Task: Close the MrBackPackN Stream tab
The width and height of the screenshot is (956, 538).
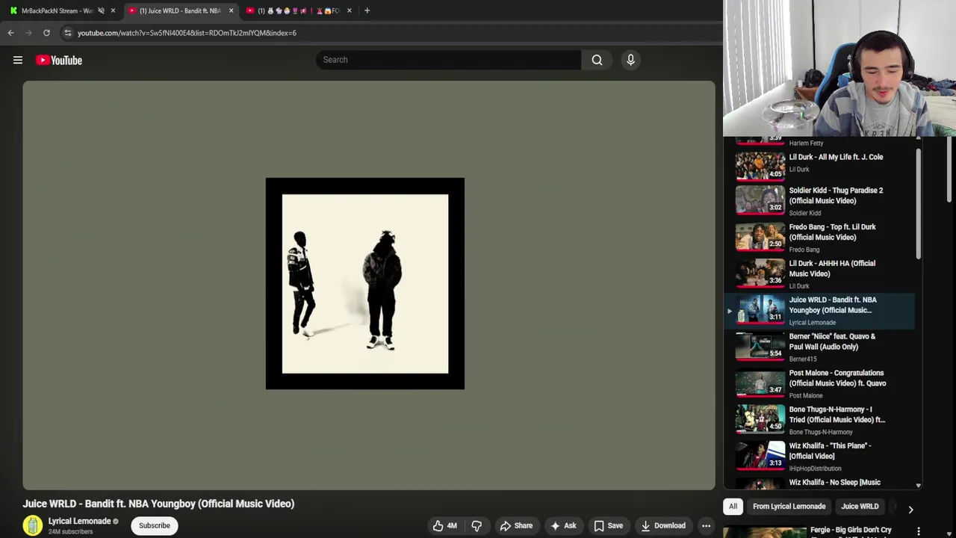Action: pyautogui.click(x=113, y=10)
